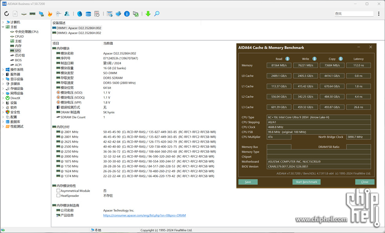Image resolution: width=385 pixels, height=233 pixels.
Task: Click the calendar clock toolbar icon
Action: pos(97,14)
